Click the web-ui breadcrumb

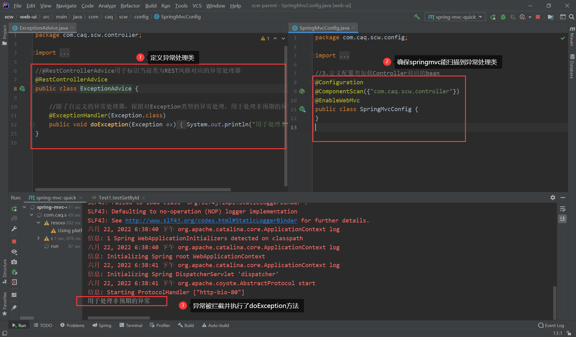(28, 17)
